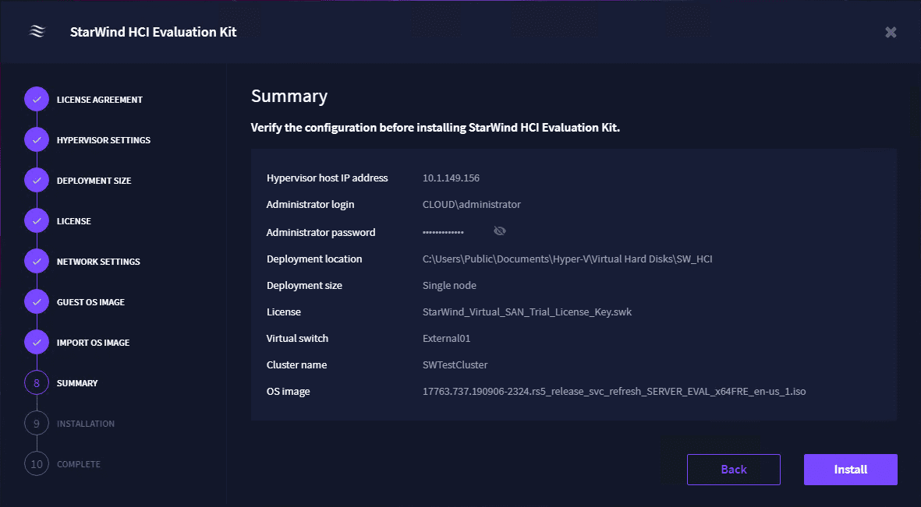Go to NETWORK SETTINGS step label
Viewport: 921px width, 507px height.
pos(99,262)
